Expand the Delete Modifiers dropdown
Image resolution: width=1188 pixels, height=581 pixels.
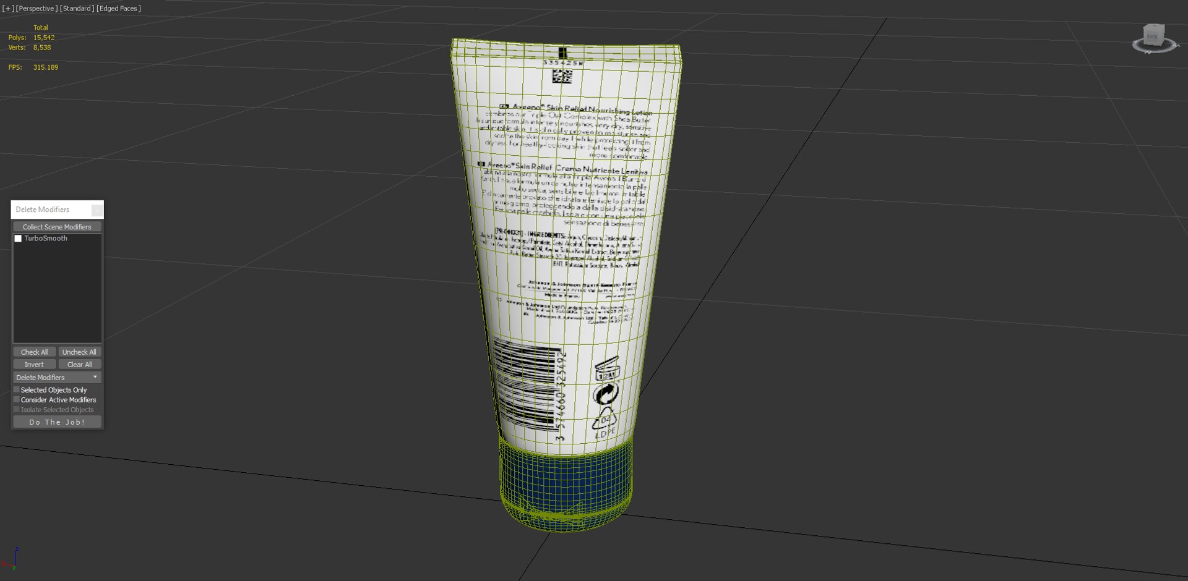[x=57, y=378]
